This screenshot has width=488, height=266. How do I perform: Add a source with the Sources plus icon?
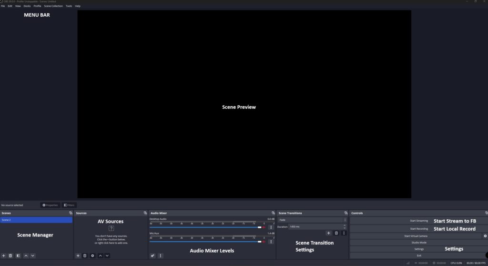coord(78,256)
